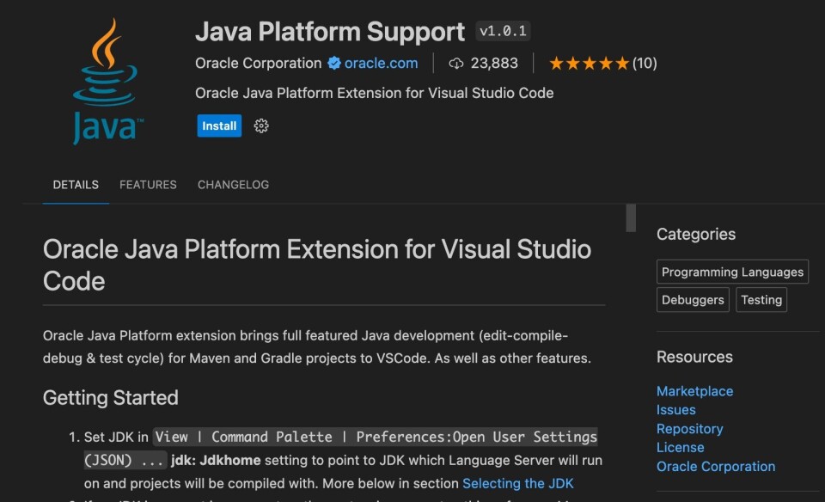Open Oracle Corporation link under Resources
Screen dimensions: 825x502
(x=716, y=466)
